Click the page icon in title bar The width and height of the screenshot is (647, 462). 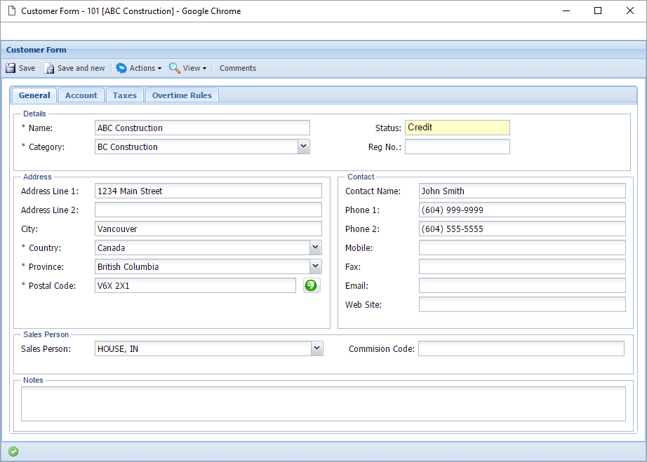point(11,11)
